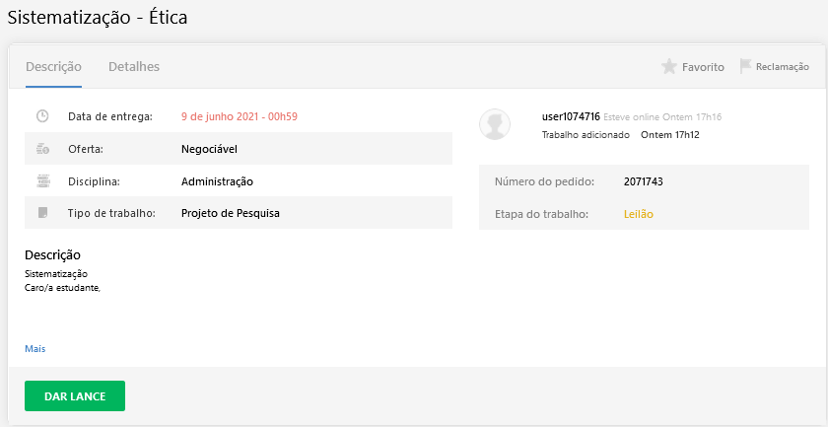Click the Reclamação flag icon
828x427 pixels.
[x=745, y=67]
